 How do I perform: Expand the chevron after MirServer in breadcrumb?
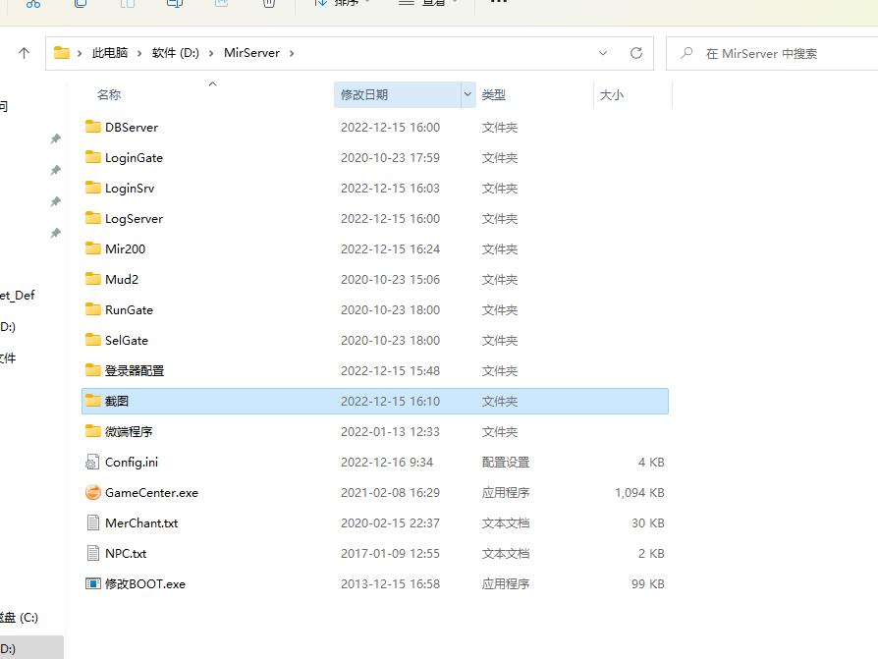coord(292,53)
